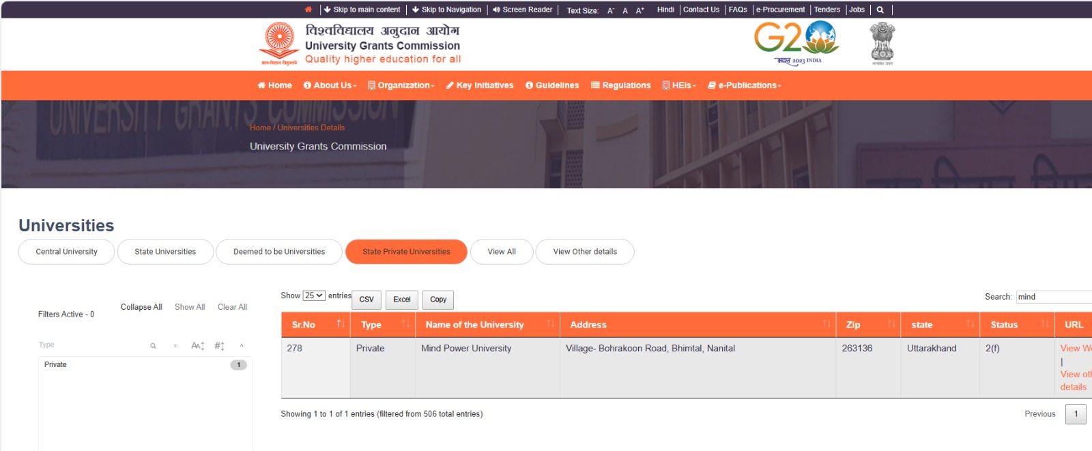
Task: Click Show All in filter panel
Action: click(x=190, y=307)
